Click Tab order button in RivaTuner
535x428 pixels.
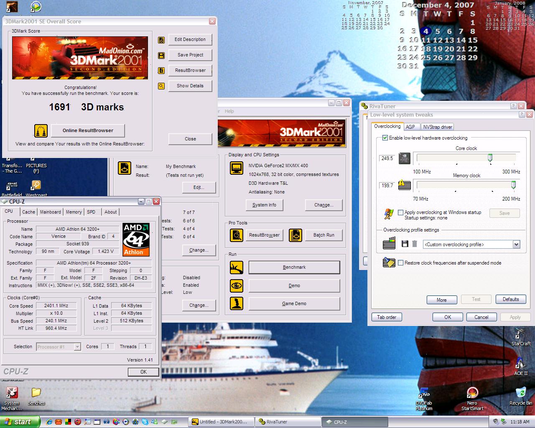387,317
